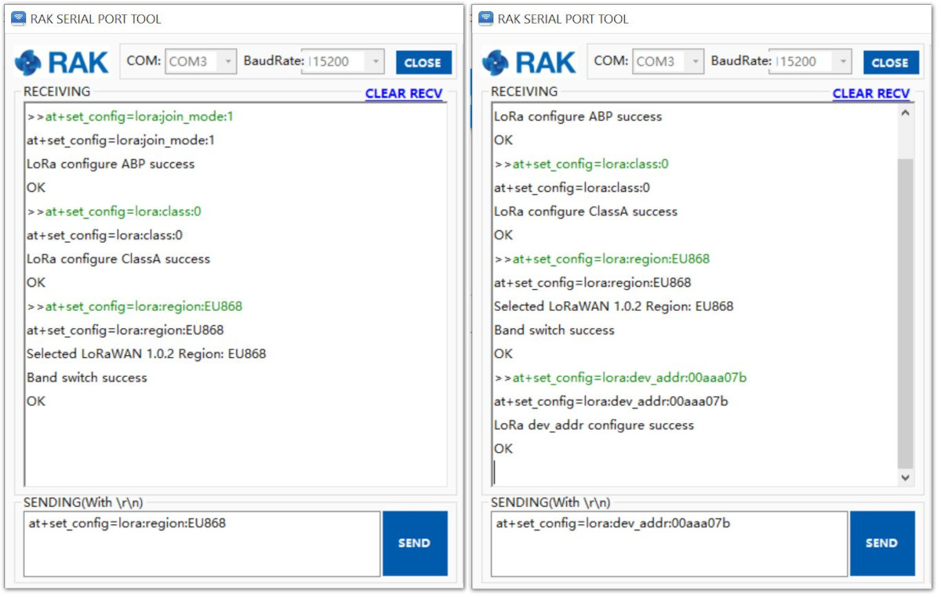Click SEND button in left window

(x=415, y=543)
